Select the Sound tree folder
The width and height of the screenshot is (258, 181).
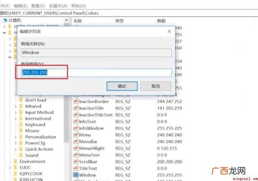[x=32, y=155]
